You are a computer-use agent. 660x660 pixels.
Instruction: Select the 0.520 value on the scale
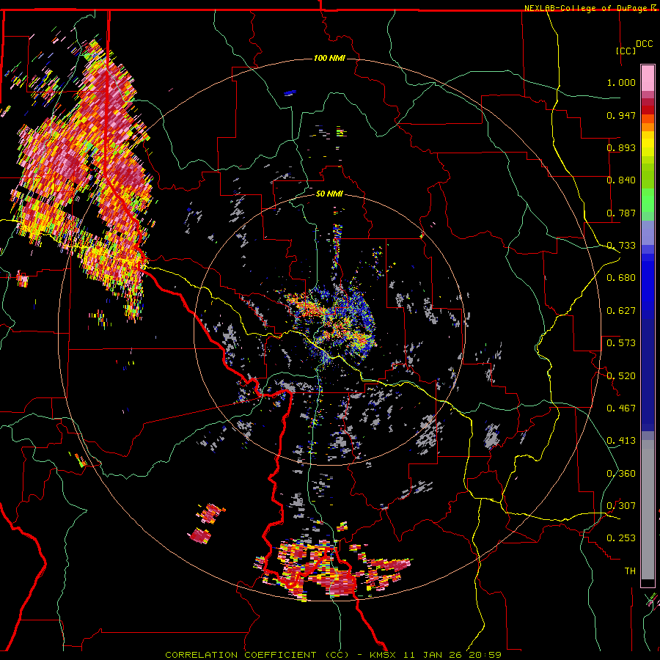click(621, 376)
